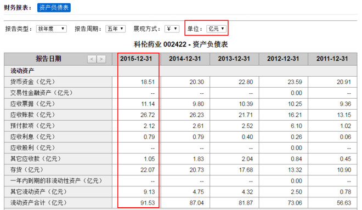Click the 73.06 流动资产合计 value for 2012
This screenshot has height=210, width=362.
(x=295, y=203)
